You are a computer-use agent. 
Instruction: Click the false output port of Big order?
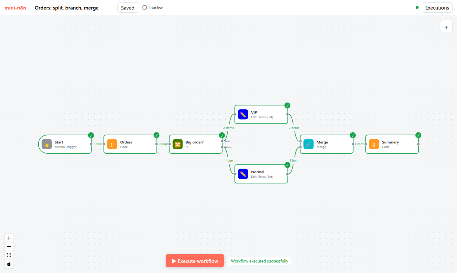pos(222,147)
